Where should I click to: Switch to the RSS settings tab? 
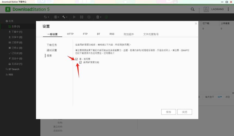point(112,34)
